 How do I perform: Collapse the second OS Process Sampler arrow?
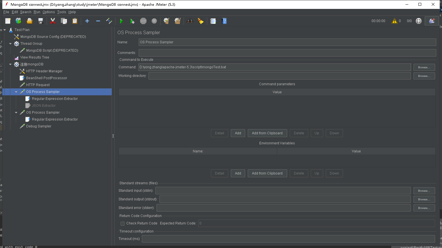16,113
